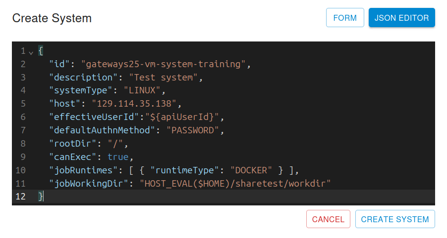Click the rootDir "/" value
The image size is (447, 238).
[x=117, y=144]
